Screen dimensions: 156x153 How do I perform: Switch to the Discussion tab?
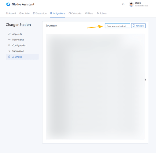(40, 13)
